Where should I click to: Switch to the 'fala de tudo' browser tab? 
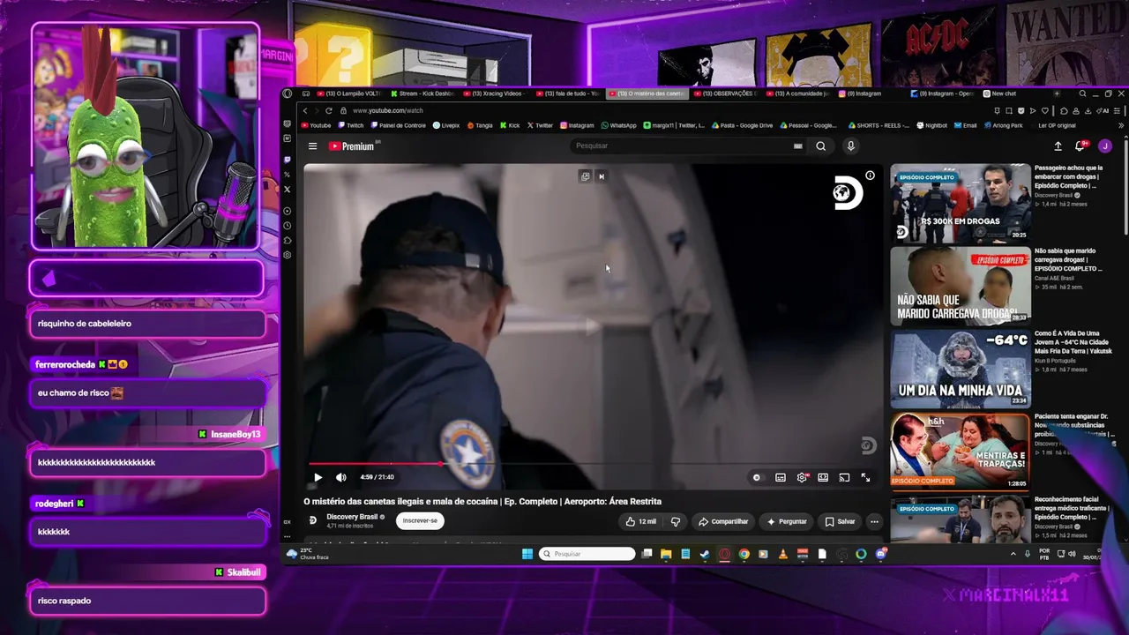tap(567, 93)
